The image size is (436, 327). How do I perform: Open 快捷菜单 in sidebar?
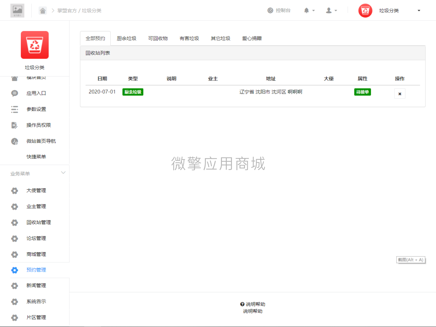coord(36,157)
